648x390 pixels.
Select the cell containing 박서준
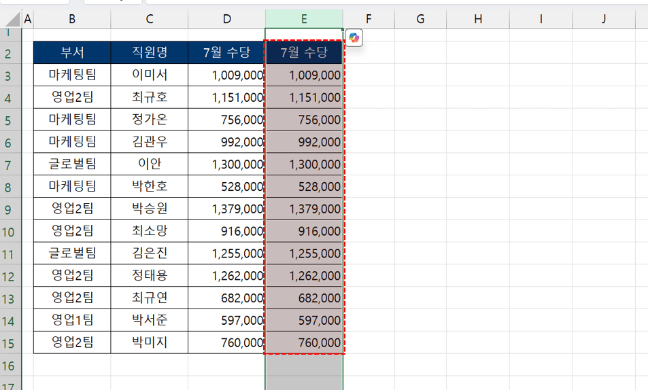point(150,321)
